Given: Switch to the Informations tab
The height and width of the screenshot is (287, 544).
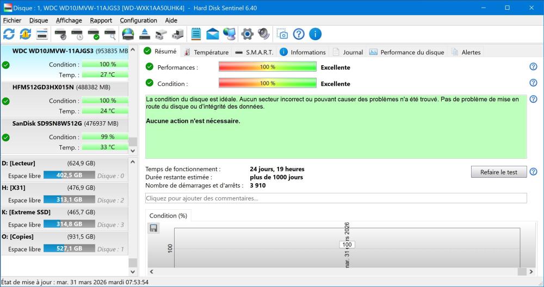Looking at the screenshot, I should (x=303, y=52).
